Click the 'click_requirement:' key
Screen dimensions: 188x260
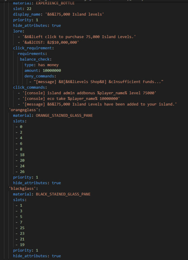[x=33, y=48]
